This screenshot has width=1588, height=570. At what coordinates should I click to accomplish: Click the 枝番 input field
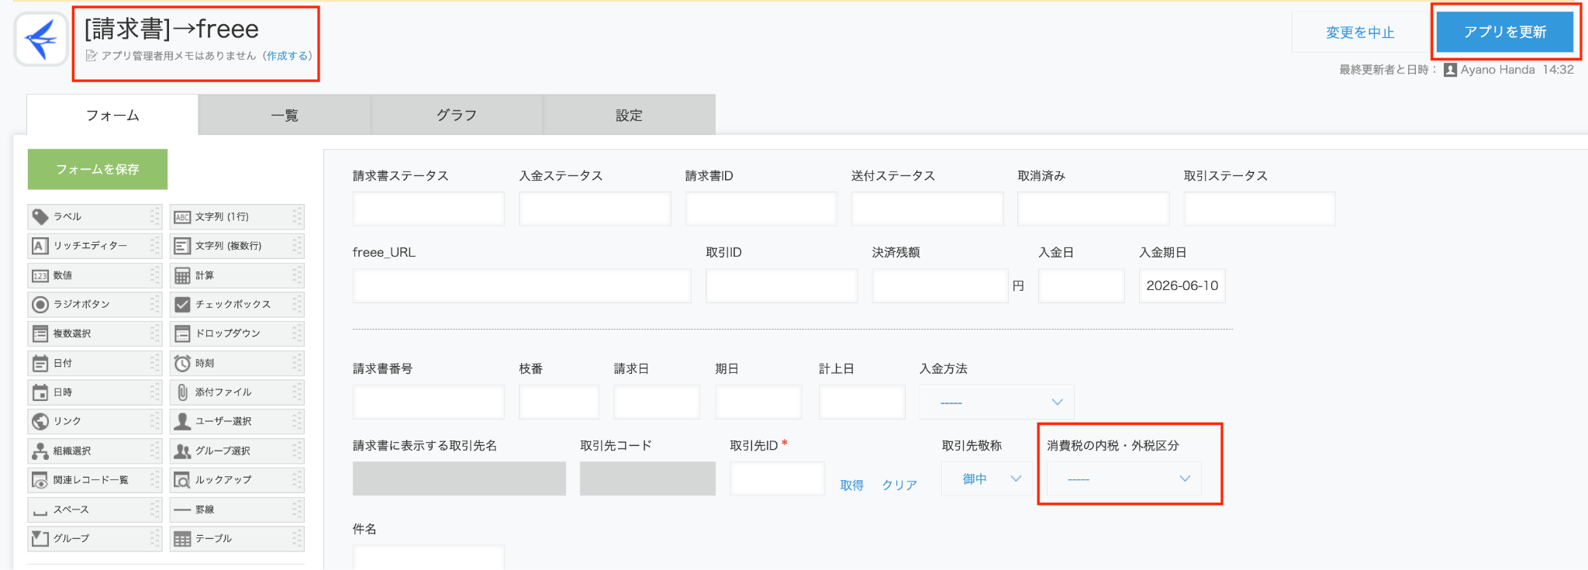point(559,402)
